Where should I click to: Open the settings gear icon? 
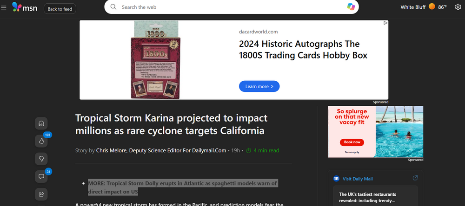[458, 7]
